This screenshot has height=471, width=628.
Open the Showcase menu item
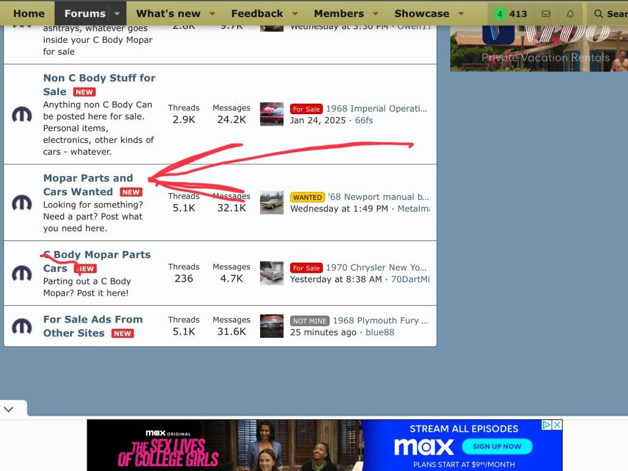click(421, 13)
